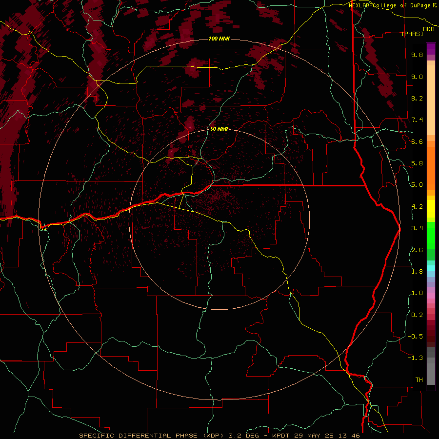Viewport: 439px width, 439px height.
Task: Select the 8.2 scale value
Action: coord(417,98)
